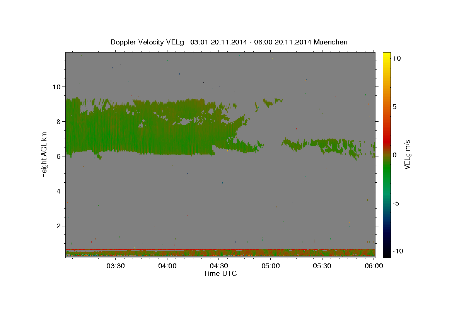
Task: Click the 'VELg m/s' colorbar label
Action: pos(407,155)
